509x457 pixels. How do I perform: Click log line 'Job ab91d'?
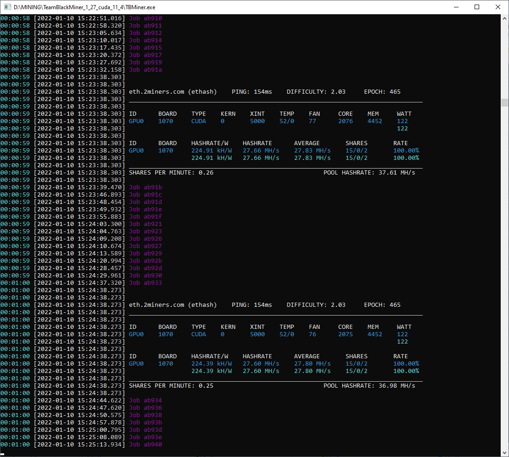pyautogui.click(x=145, y=202)
